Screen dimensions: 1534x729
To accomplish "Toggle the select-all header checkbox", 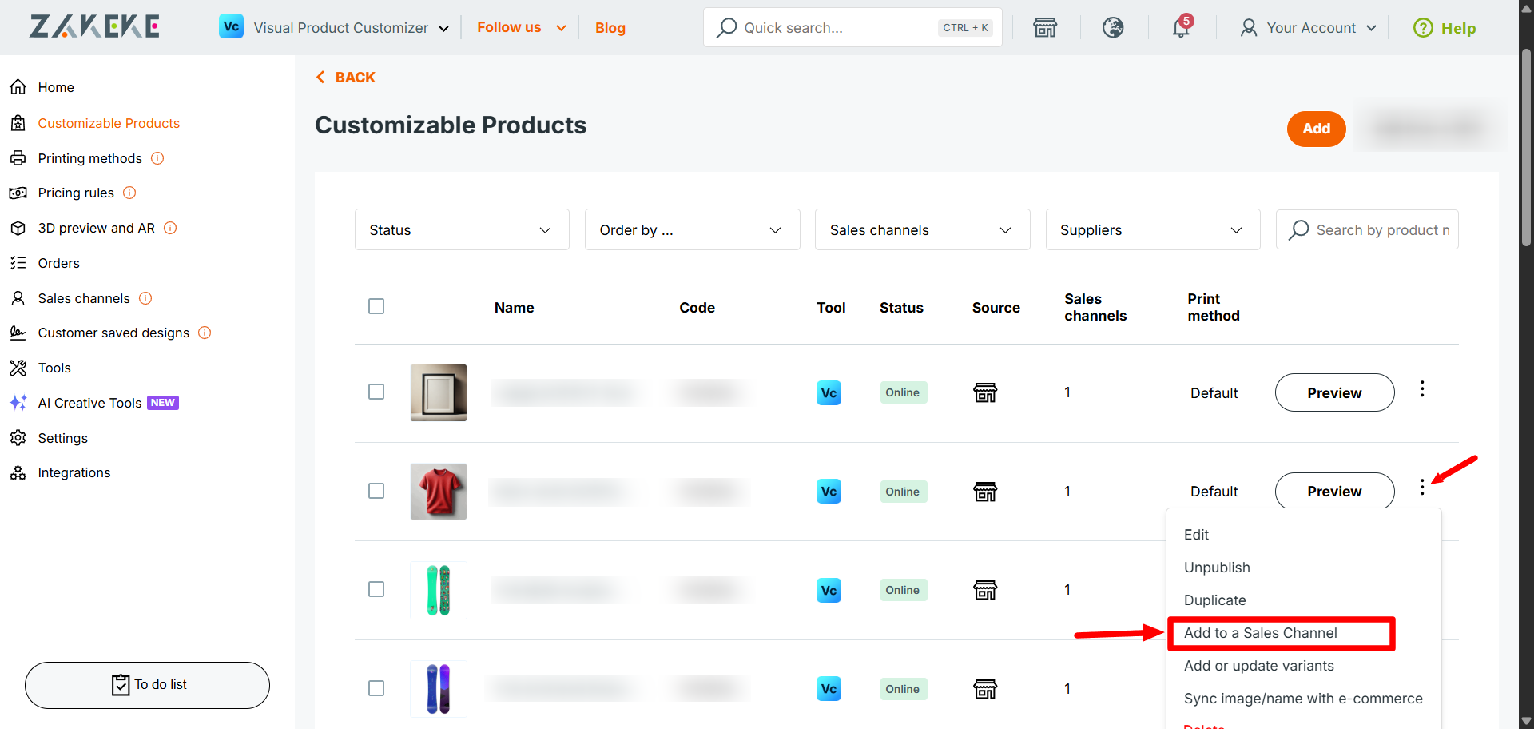I will coord(376,306).
